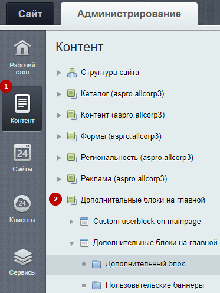Open Рабочий стол house icon
This screenshot has width=220, height=293.
(22, 48)
